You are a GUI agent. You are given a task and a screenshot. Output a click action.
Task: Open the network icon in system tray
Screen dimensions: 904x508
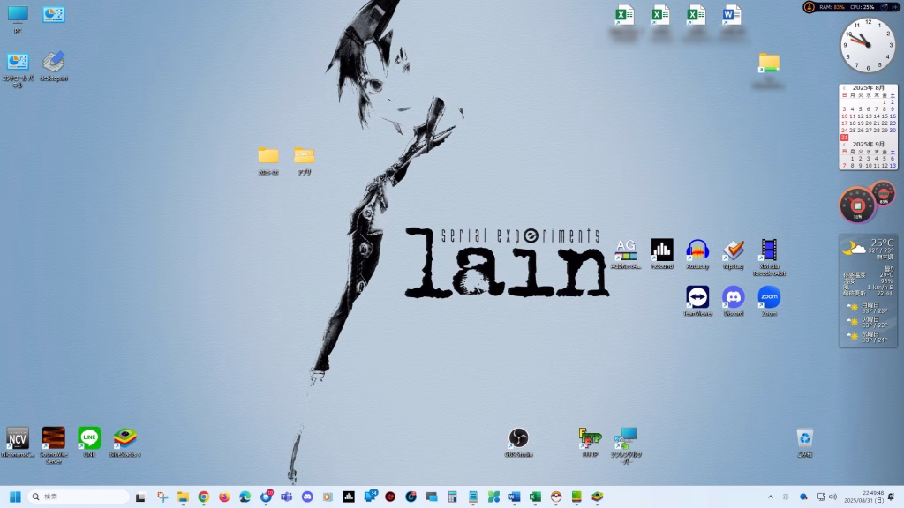coord(821,497)
